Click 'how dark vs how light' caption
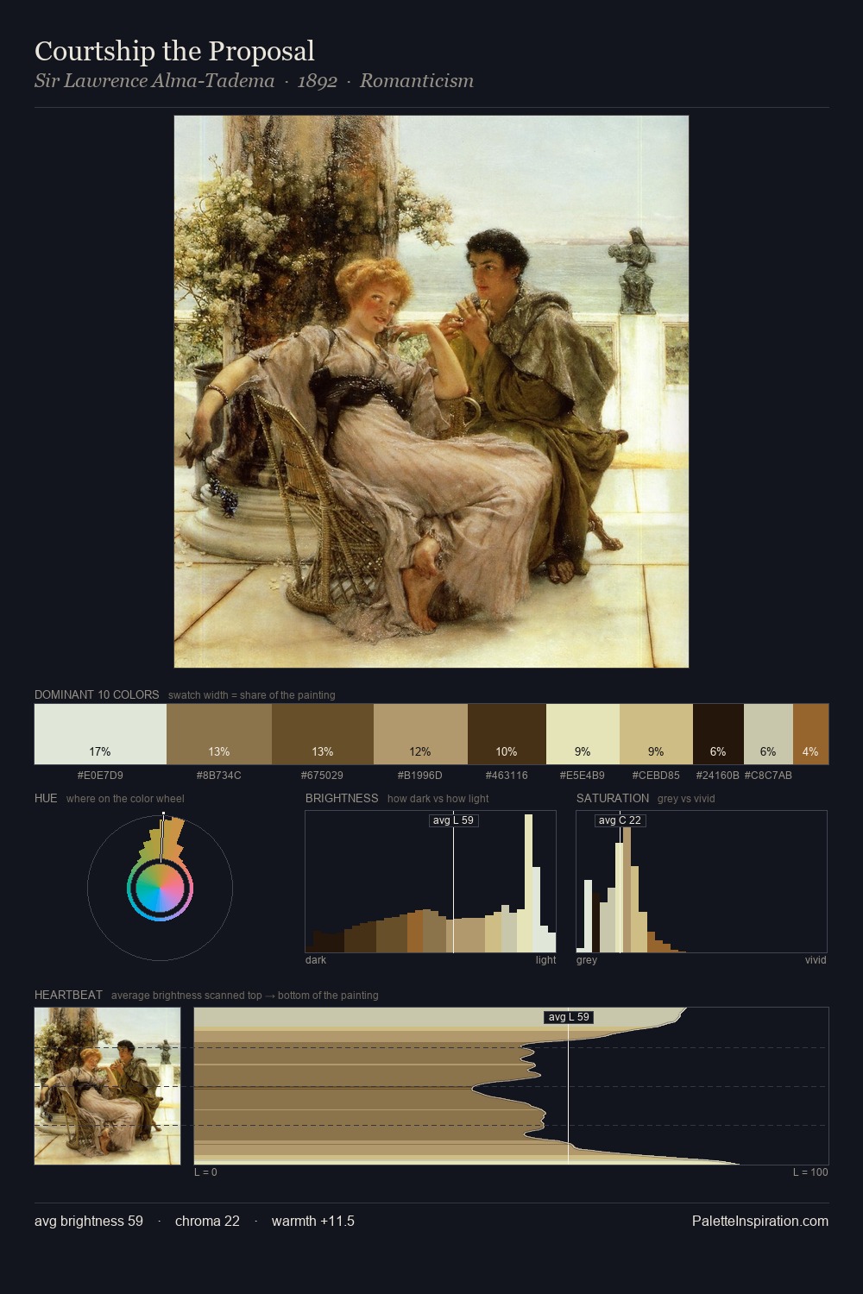The height and width of the screenshot is (1294, 863). 438,798
